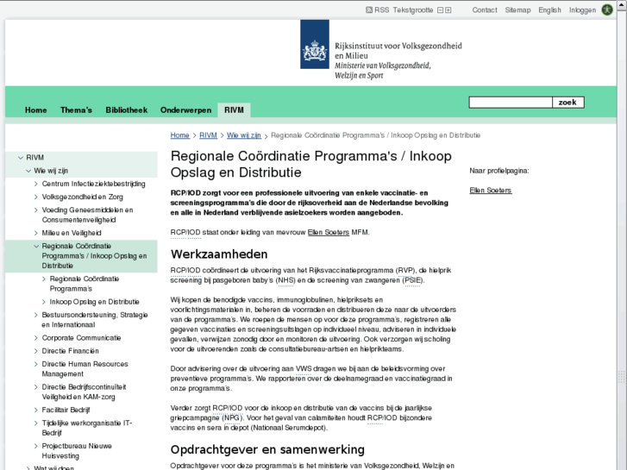Click the Rijksoverheid logo emblem
627x470 pixels.
point(315,50)
